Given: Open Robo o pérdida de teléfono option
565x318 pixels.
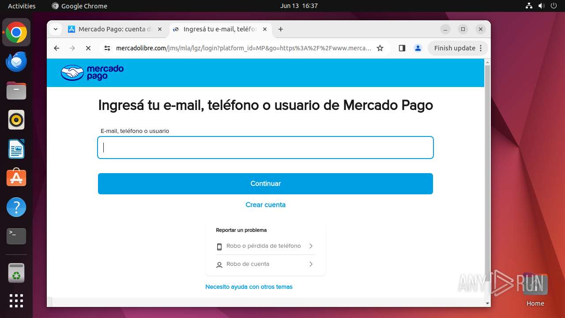Looking at the screenshot, I should click(265, 246).
